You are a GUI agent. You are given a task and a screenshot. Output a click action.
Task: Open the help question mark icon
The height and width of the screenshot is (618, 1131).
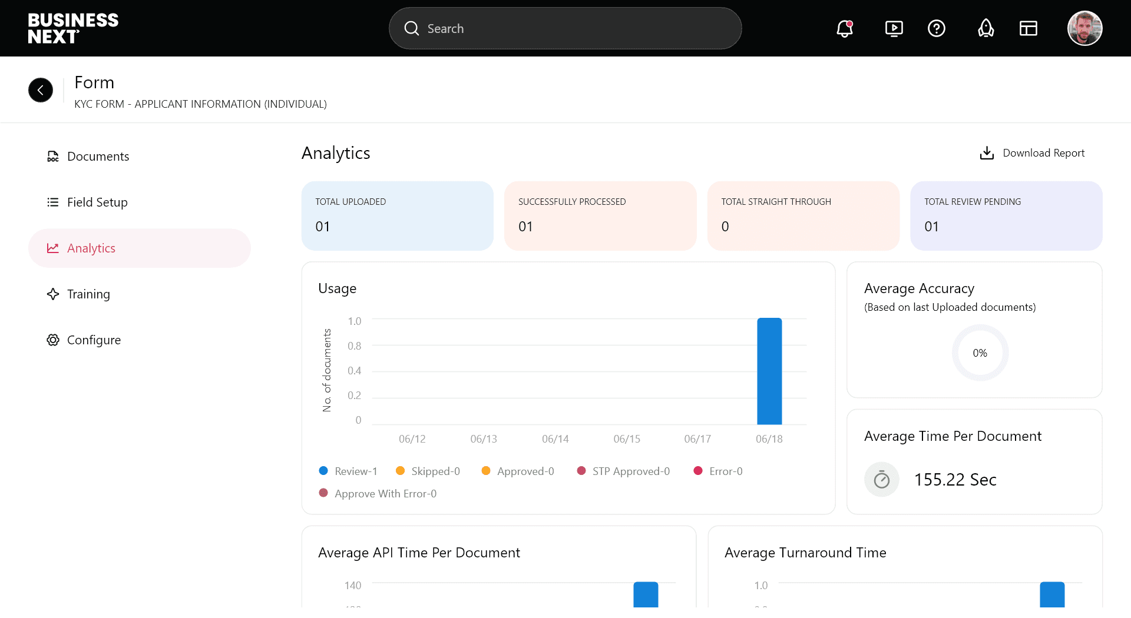coord(936,28)
